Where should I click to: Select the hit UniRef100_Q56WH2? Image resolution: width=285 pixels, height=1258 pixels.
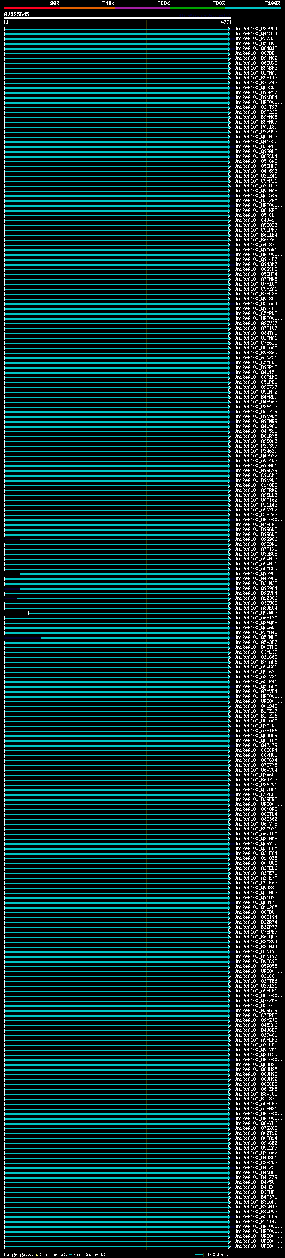click(x=255, y=637)
